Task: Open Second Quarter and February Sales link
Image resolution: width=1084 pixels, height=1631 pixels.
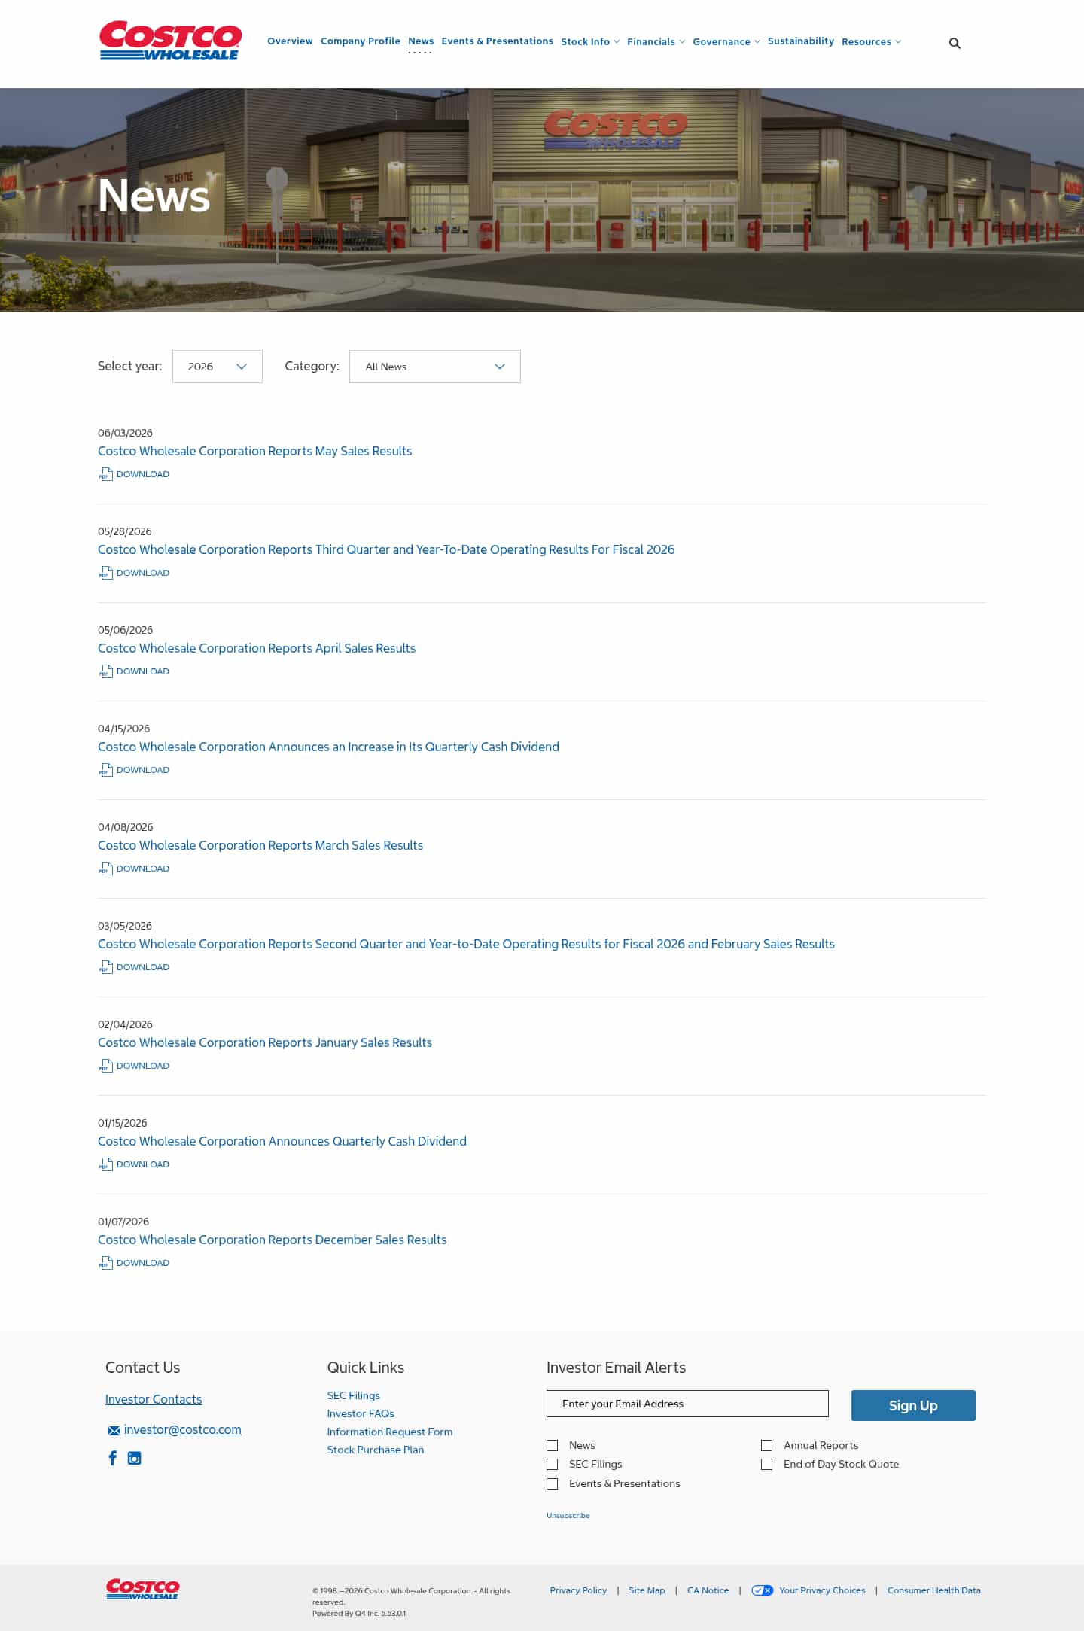Action: click(x=466, y=944)
